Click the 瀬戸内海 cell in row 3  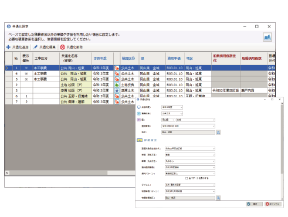point(253,91)
